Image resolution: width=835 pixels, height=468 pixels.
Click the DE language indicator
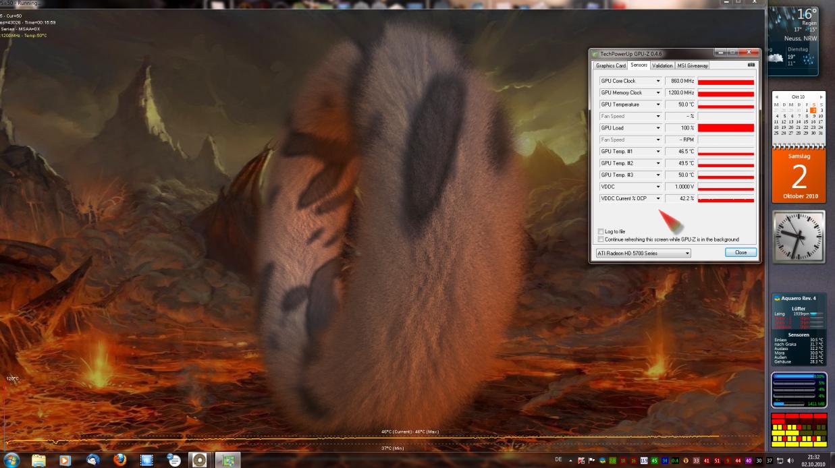click(x=558, y=460)
